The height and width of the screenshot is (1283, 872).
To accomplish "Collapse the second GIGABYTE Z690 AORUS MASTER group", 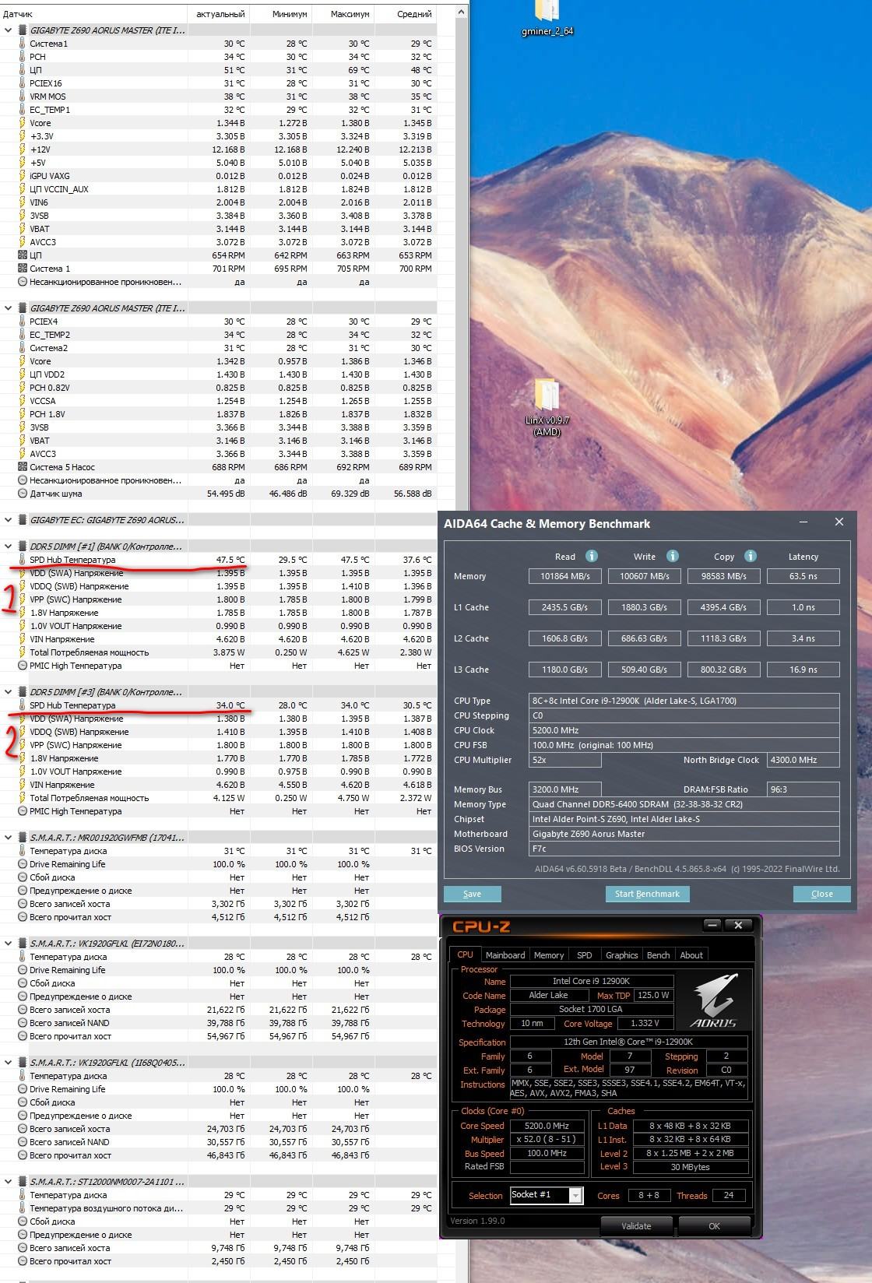I will pos(9,308).
